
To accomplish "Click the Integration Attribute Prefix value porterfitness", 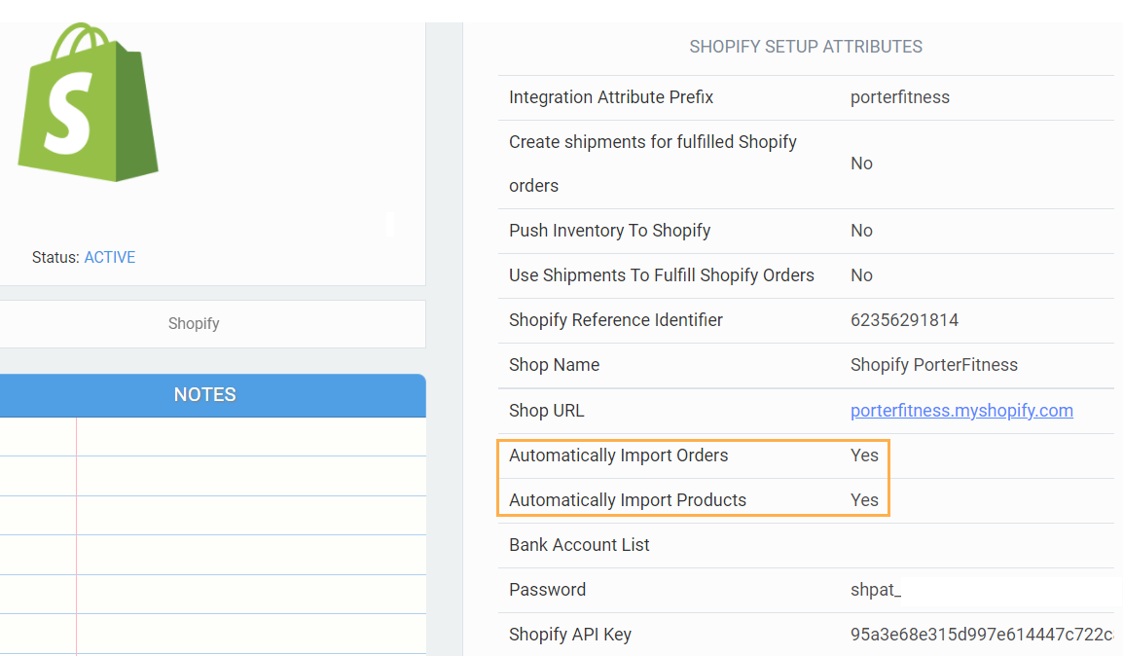I will pos(899,97).
